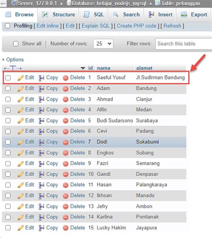Click the Copy icon in Hasan's row
Screen dimensions: 212x238
click(x=42, y=185)
